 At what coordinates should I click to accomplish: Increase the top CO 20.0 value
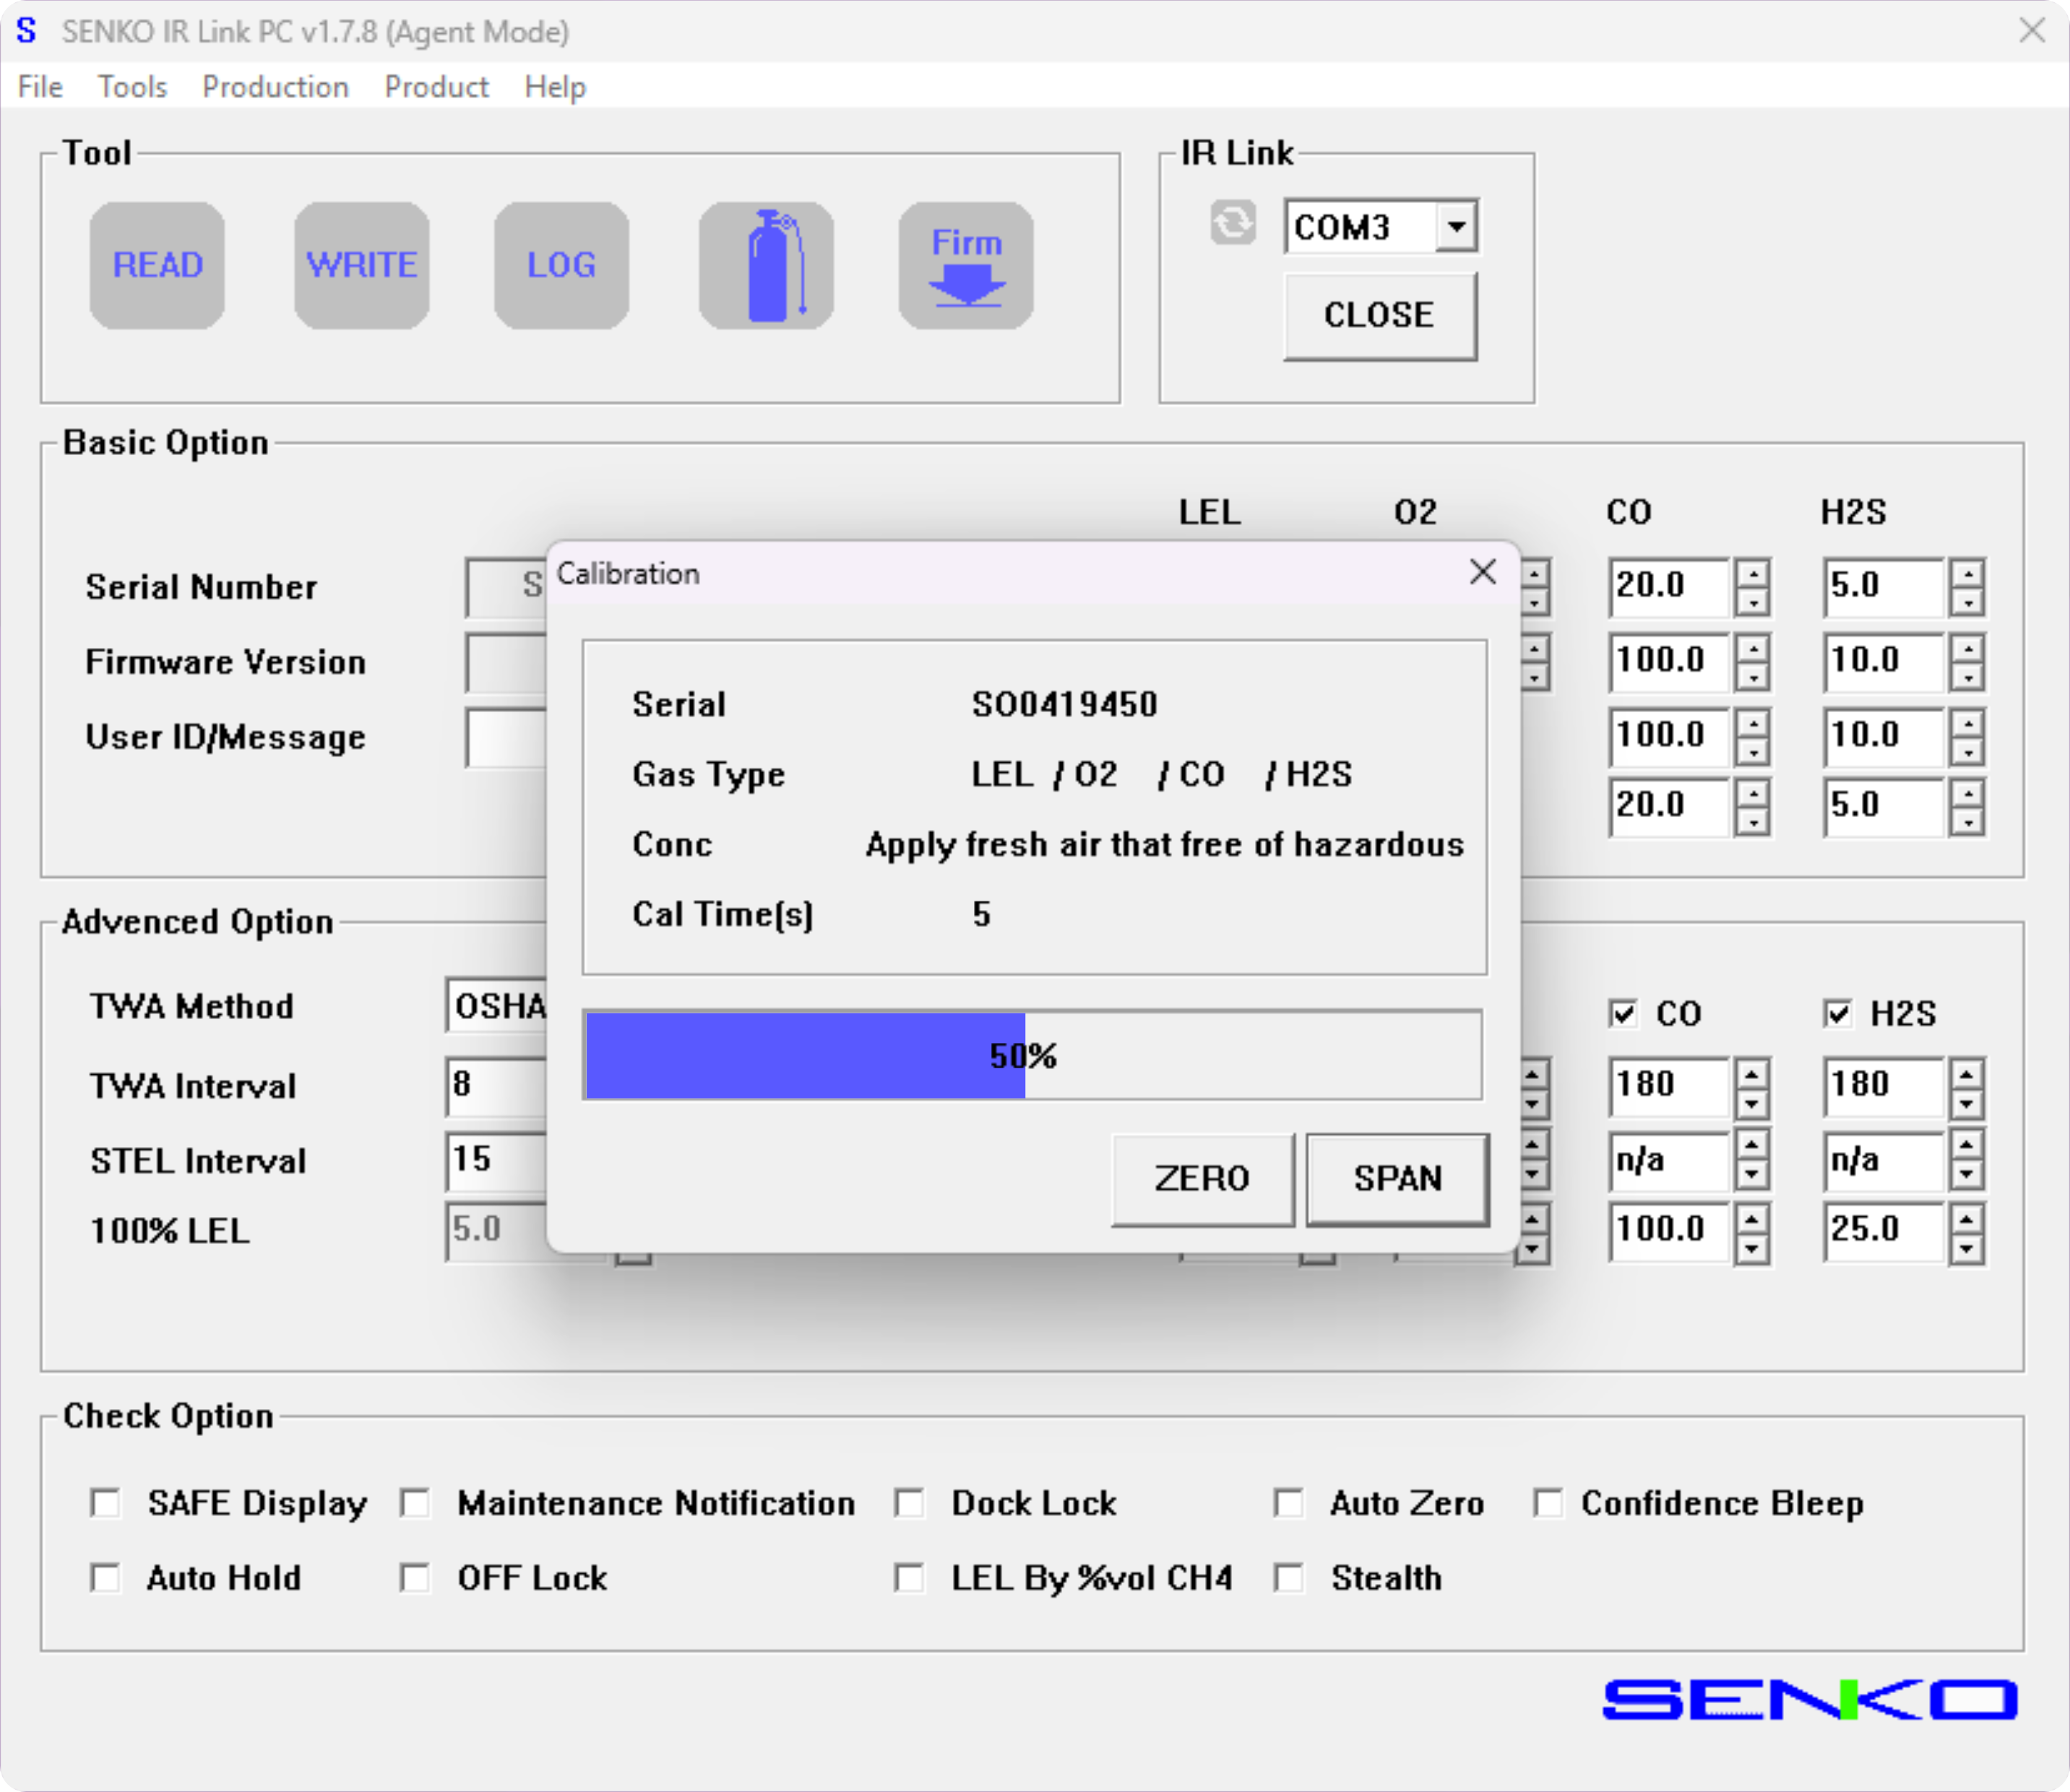tap(1752, 573)
